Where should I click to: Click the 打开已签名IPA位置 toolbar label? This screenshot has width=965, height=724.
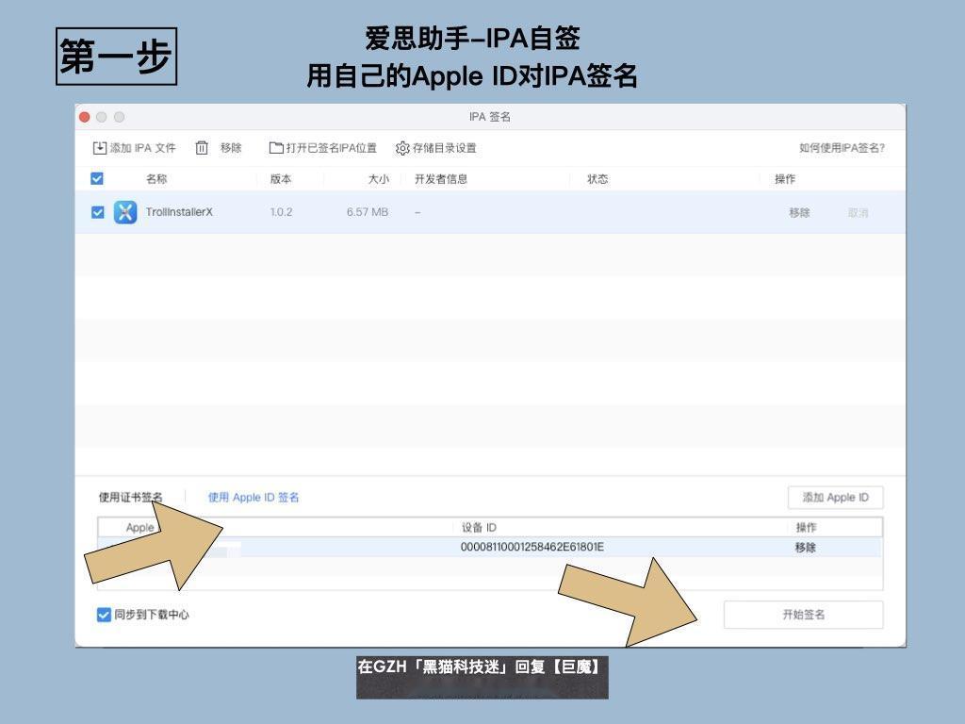click(331, 148)
